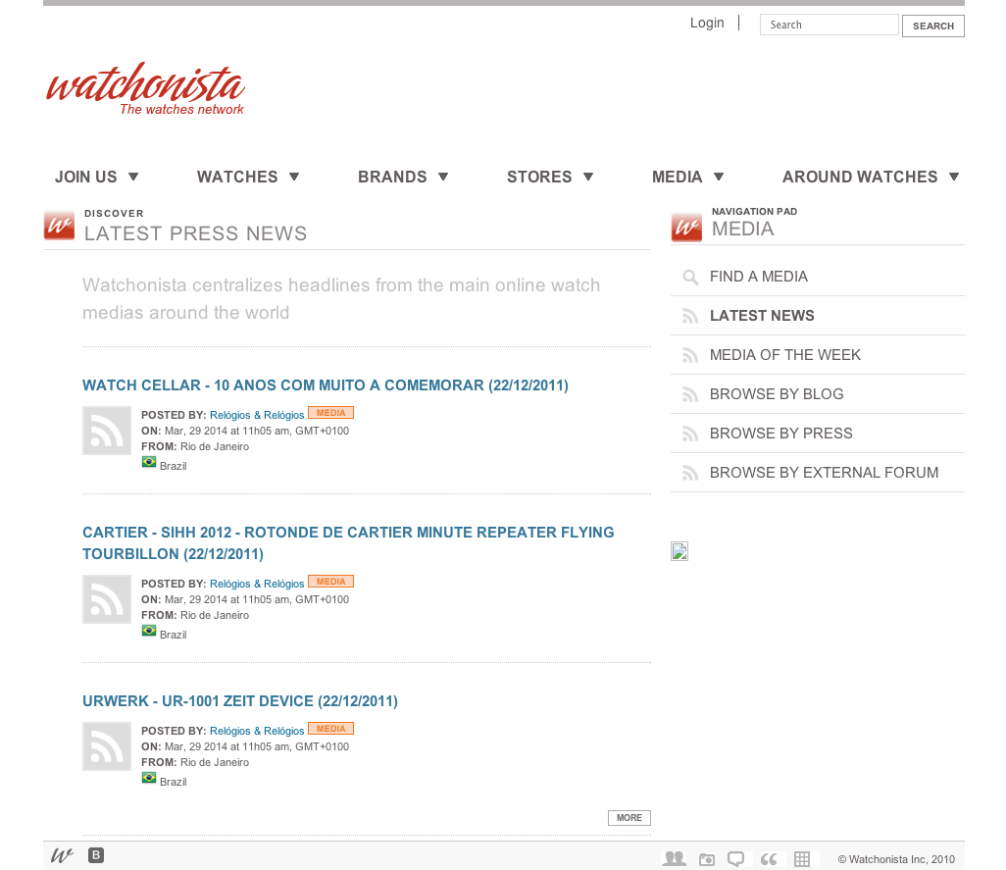This screenshot has width=1006, height=870.
Task: Open the Watch Cellar 10 Anos headline
Action: coord(326,385)
